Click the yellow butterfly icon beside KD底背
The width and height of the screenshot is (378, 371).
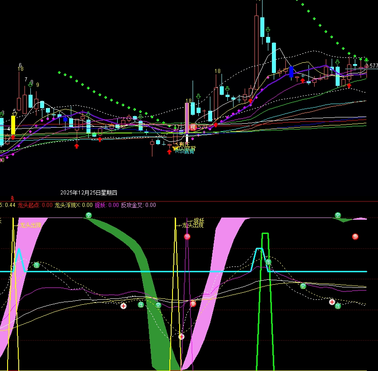(x=175, y=148)
